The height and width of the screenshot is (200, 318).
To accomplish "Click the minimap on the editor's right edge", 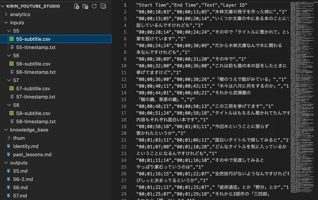I will point(302,97).
